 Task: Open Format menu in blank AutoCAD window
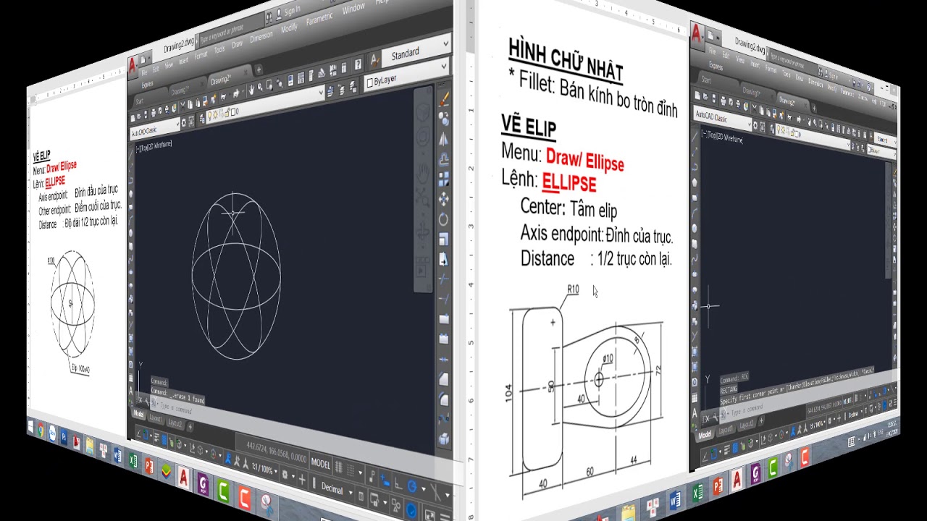click(x=771, y=69)
